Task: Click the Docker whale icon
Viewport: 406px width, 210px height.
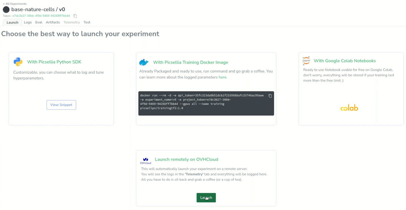Action: point(144,62)
